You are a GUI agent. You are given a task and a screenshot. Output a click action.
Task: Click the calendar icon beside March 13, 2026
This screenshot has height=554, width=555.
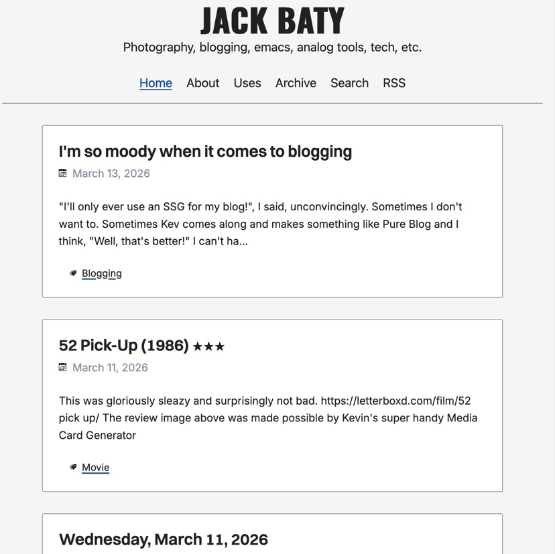62,173
